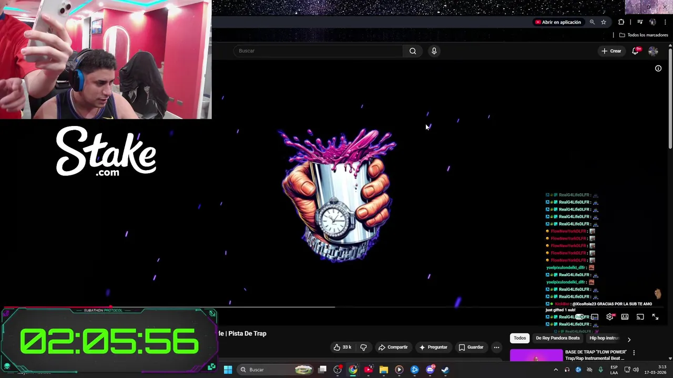Viewport: 673px width, 378px height.
Task: Open Discord from the taskbar
Action: click(430, 370)
